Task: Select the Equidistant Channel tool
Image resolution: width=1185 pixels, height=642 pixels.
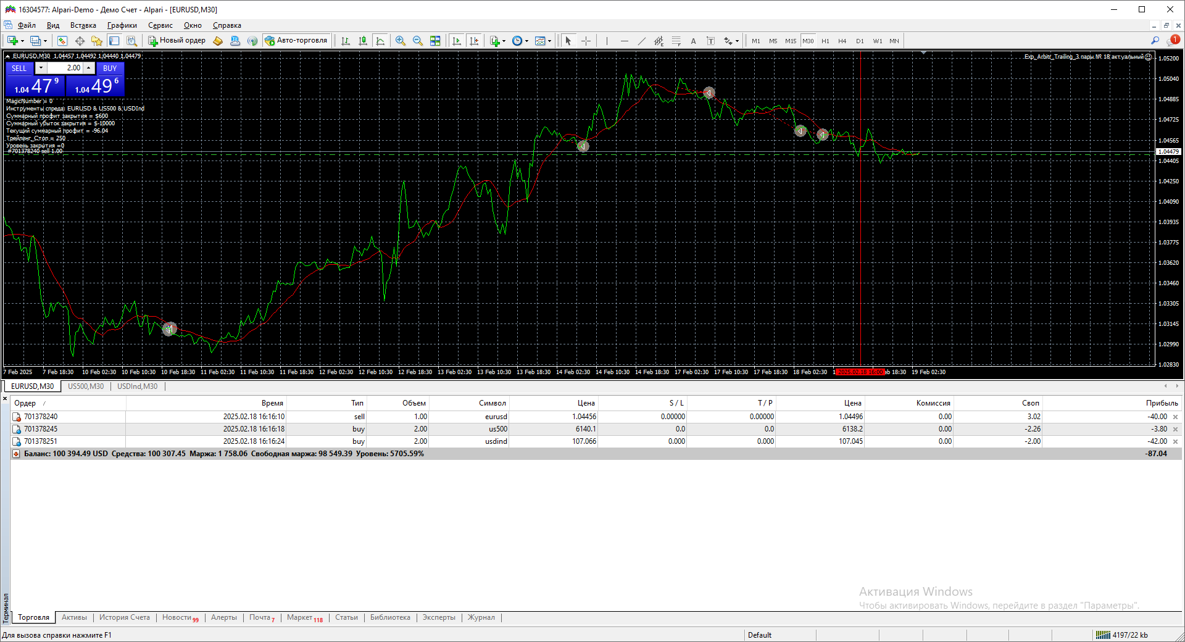Action: click(659, 41)
